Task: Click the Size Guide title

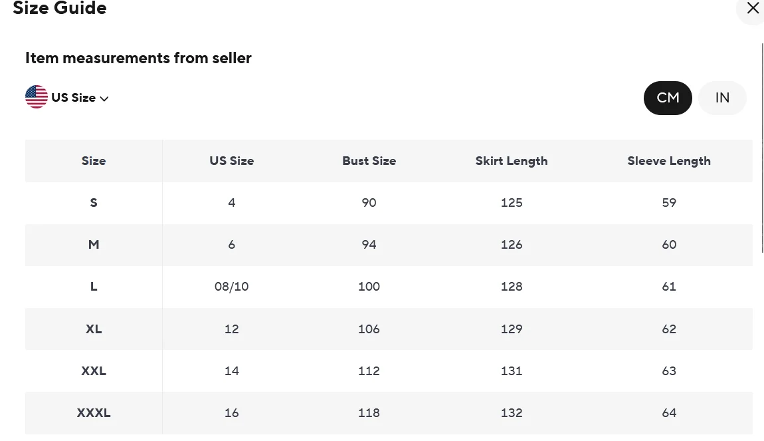Action: point(60,9)
